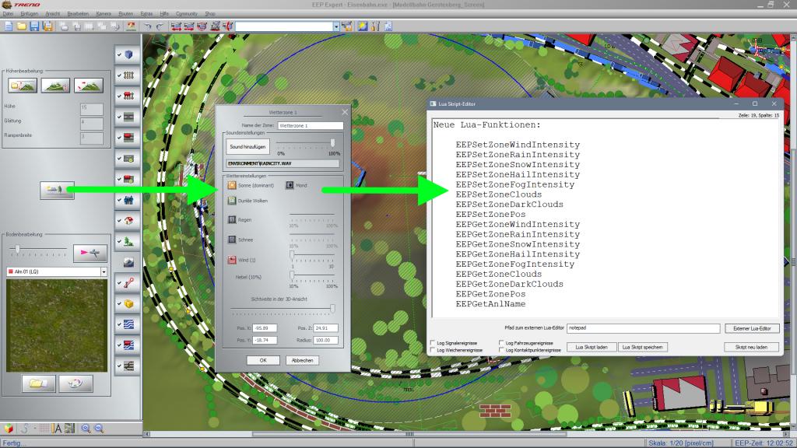Image resolution: width=797 pixels, height=448 pixels.
Task: Click the redo arrow in the toolbar
Action: 160,26
